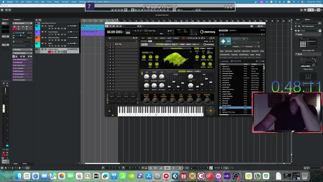Solo the Bass track

pos(46,43)
